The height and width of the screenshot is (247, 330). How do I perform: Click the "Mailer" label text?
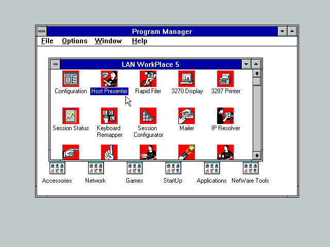pos(187,128)
